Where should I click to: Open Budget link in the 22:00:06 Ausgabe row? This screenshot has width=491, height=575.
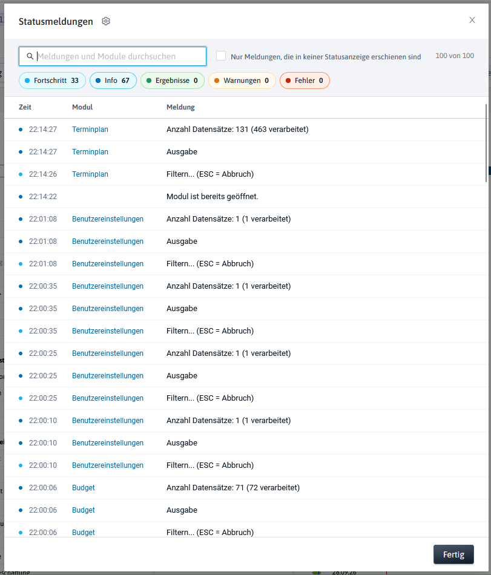tap(83, 510)
